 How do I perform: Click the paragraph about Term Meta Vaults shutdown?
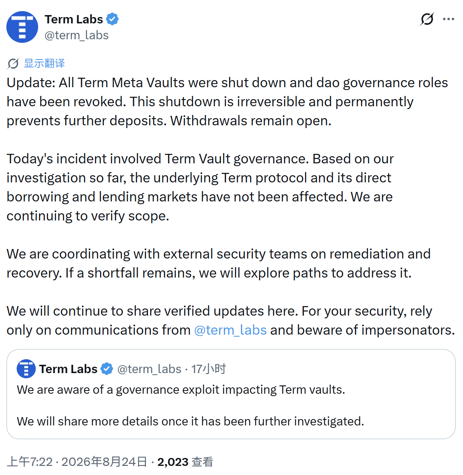coord(227,102)
